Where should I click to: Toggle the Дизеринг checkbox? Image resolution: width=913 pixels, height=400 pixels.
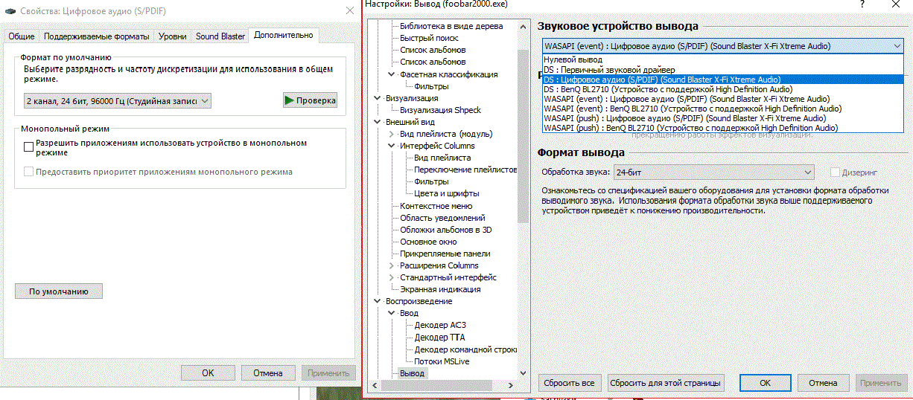coord(835,172)
